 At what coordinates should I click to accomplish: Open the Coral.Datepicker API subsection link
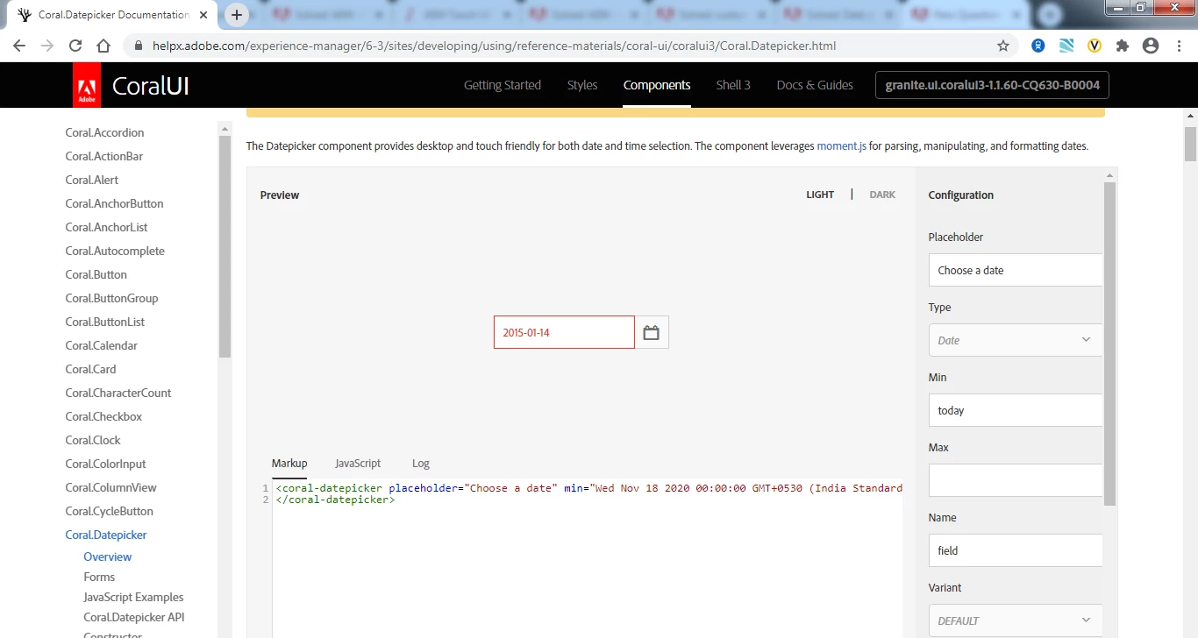click(x=134, y=617)
